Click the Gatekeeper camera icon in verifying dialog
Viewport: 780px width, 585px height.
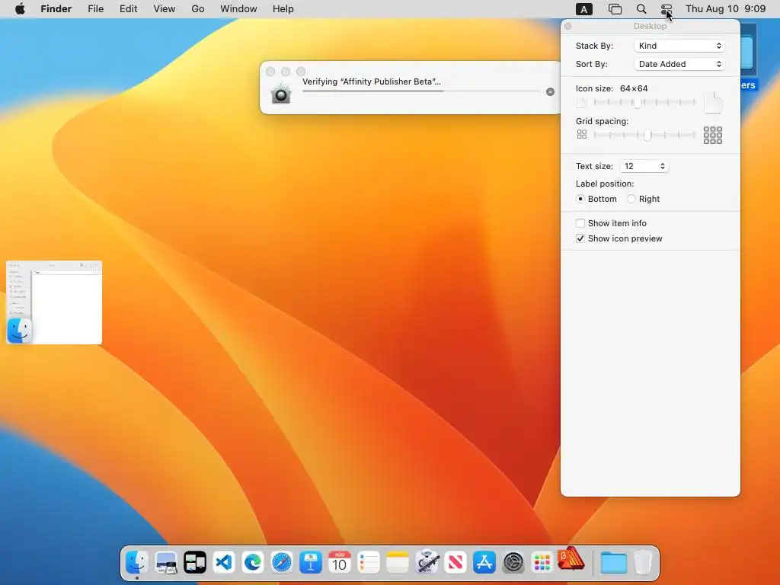coord(281,94)
